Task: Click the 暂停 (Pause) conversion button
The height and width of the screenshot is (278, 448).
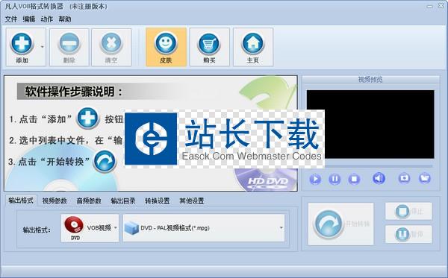Action: [x=408, y=234]
